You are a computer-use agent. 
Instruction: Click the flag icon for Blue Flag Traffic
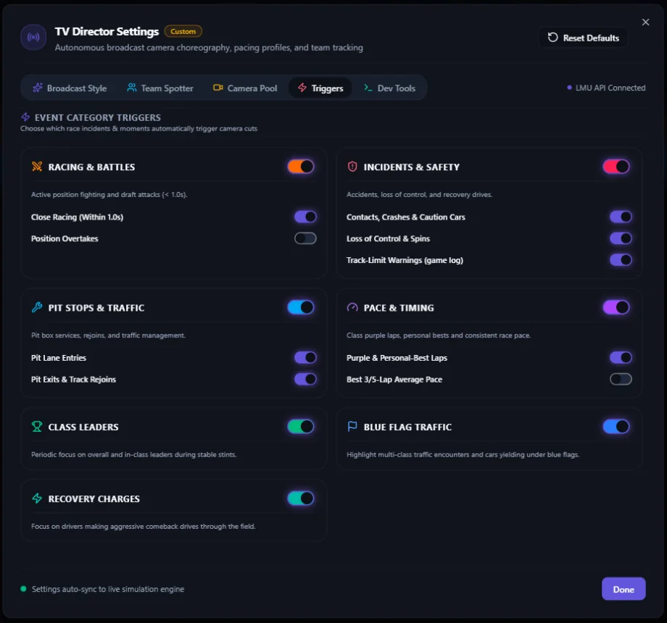[352, 426]
